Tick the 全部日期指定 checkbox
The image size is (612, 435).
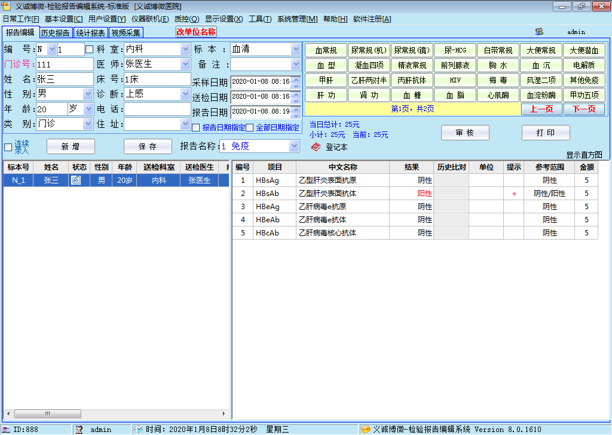(250, 127)
